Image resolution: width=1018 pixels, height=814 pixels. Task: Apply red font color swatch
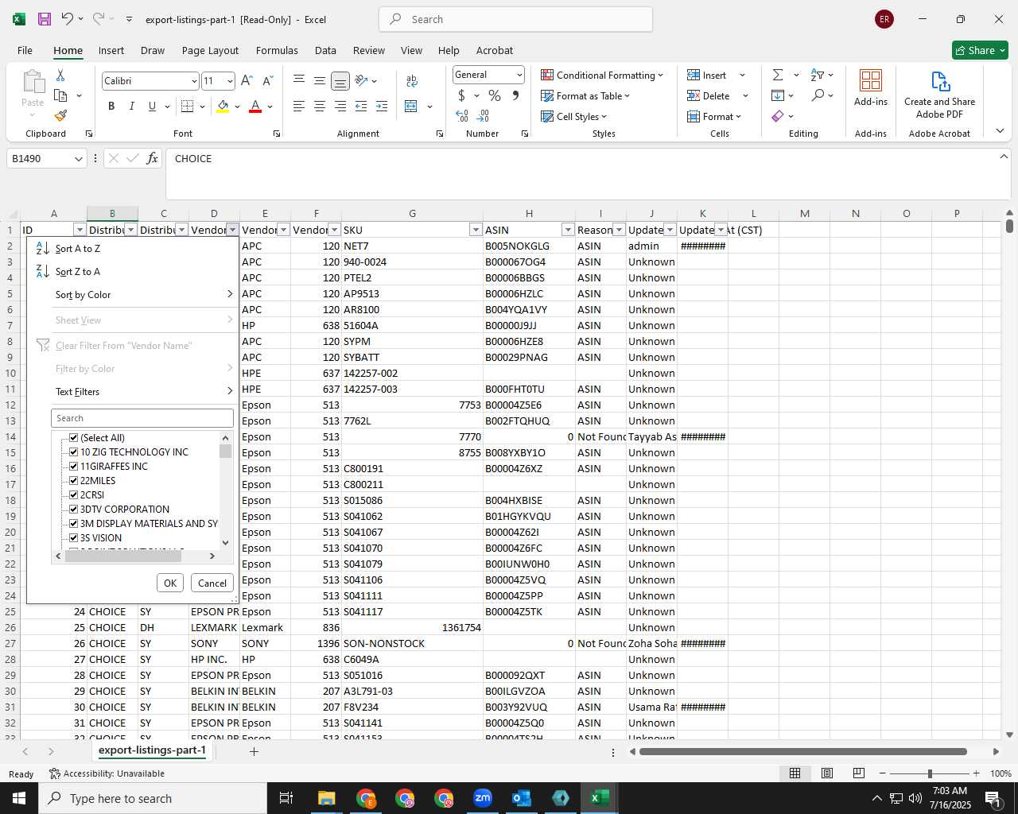point(255,107)
